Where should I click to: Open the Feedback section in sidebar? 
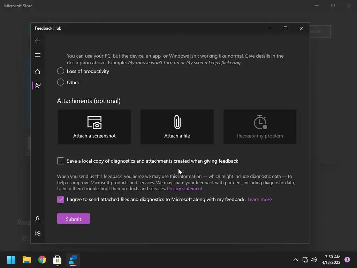click(x=38, y=85)
